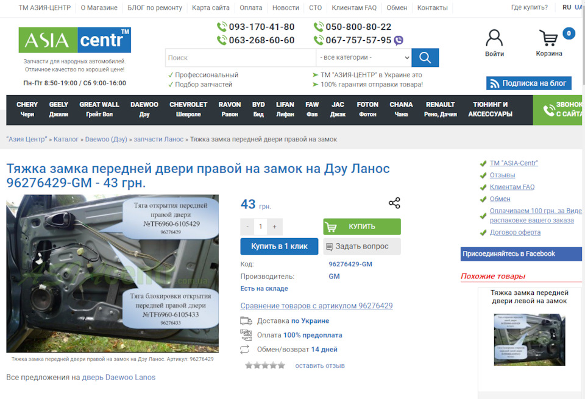Click оставить отзыв link
The width and height of the screenshot is (585, 399).
[320, 366]
